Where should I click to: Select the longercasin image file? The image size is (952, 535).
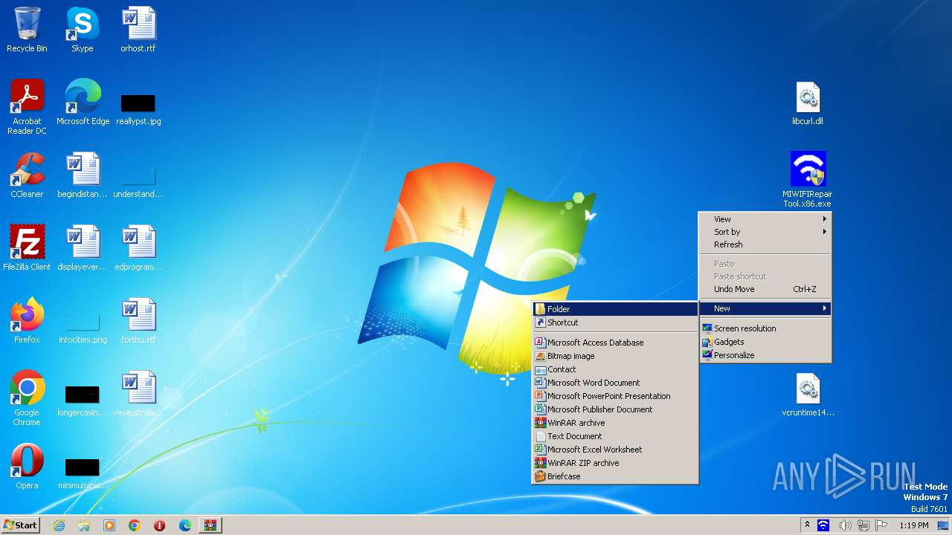(83, 401)
